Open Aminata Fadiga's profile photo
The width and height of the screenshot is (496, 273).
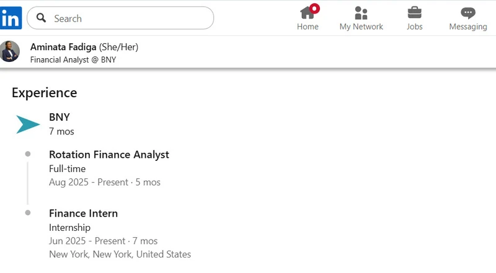[x=10, y=51]
